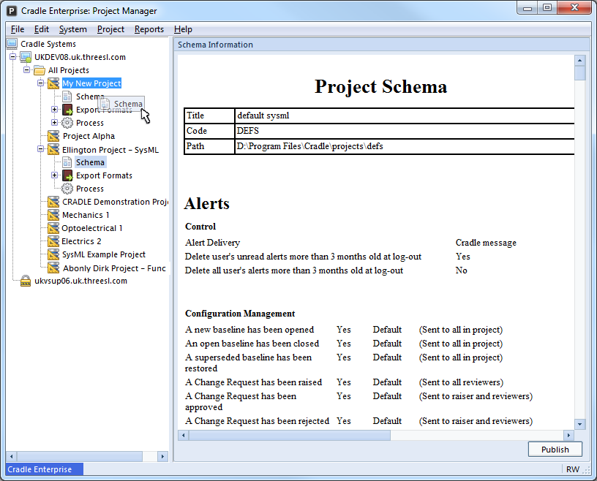Screen dimensions: 597x481
Task: Select the Schema icon under My New Project
Action: [66, 96]
